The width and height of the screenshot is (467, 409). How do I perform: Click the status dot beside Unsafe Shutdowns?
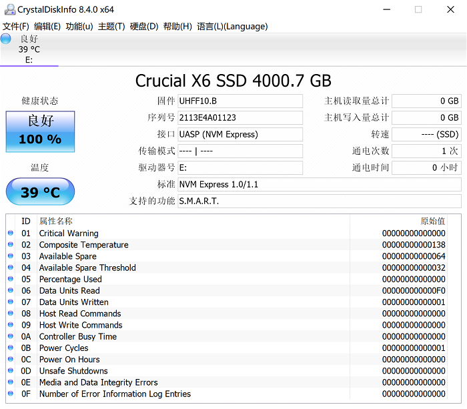(10, 371)
